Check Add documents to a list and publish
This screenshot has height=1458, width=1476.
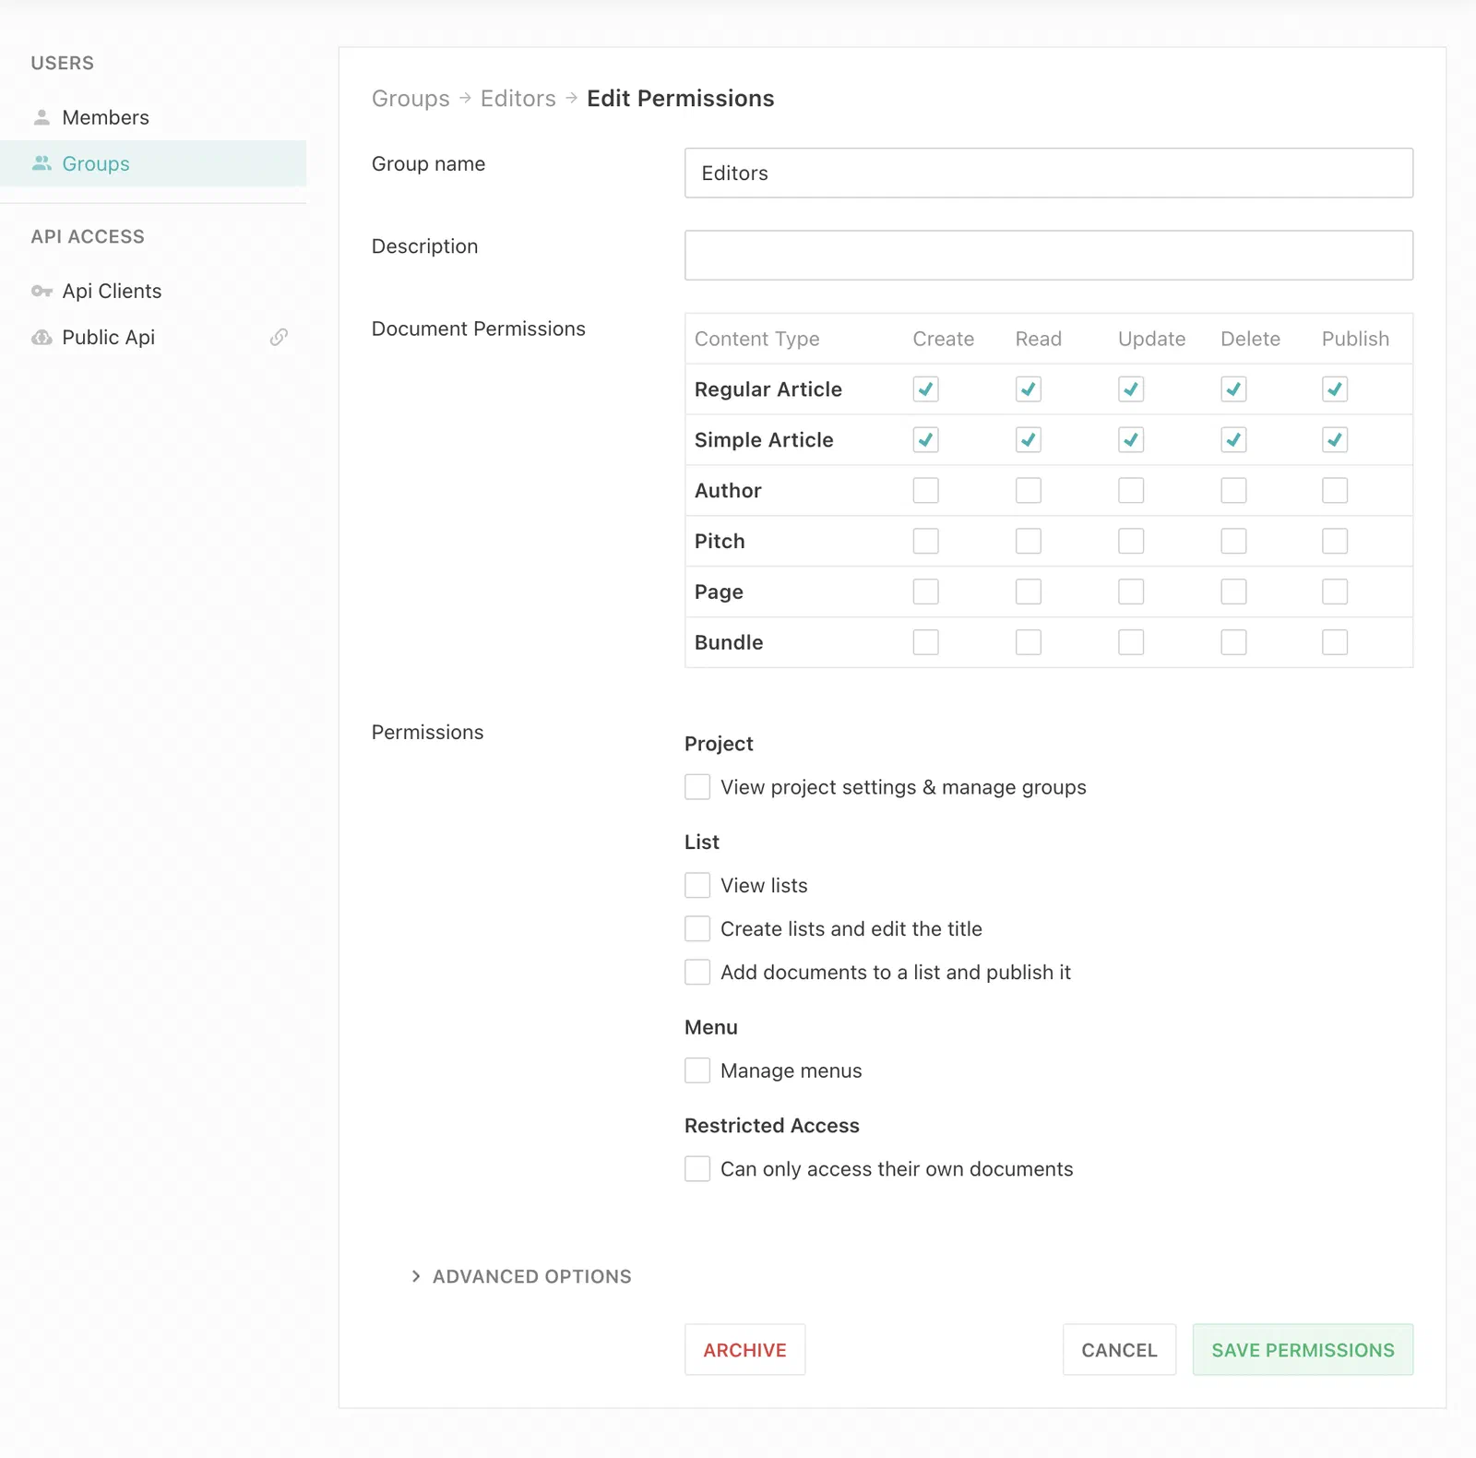point(697,972)
